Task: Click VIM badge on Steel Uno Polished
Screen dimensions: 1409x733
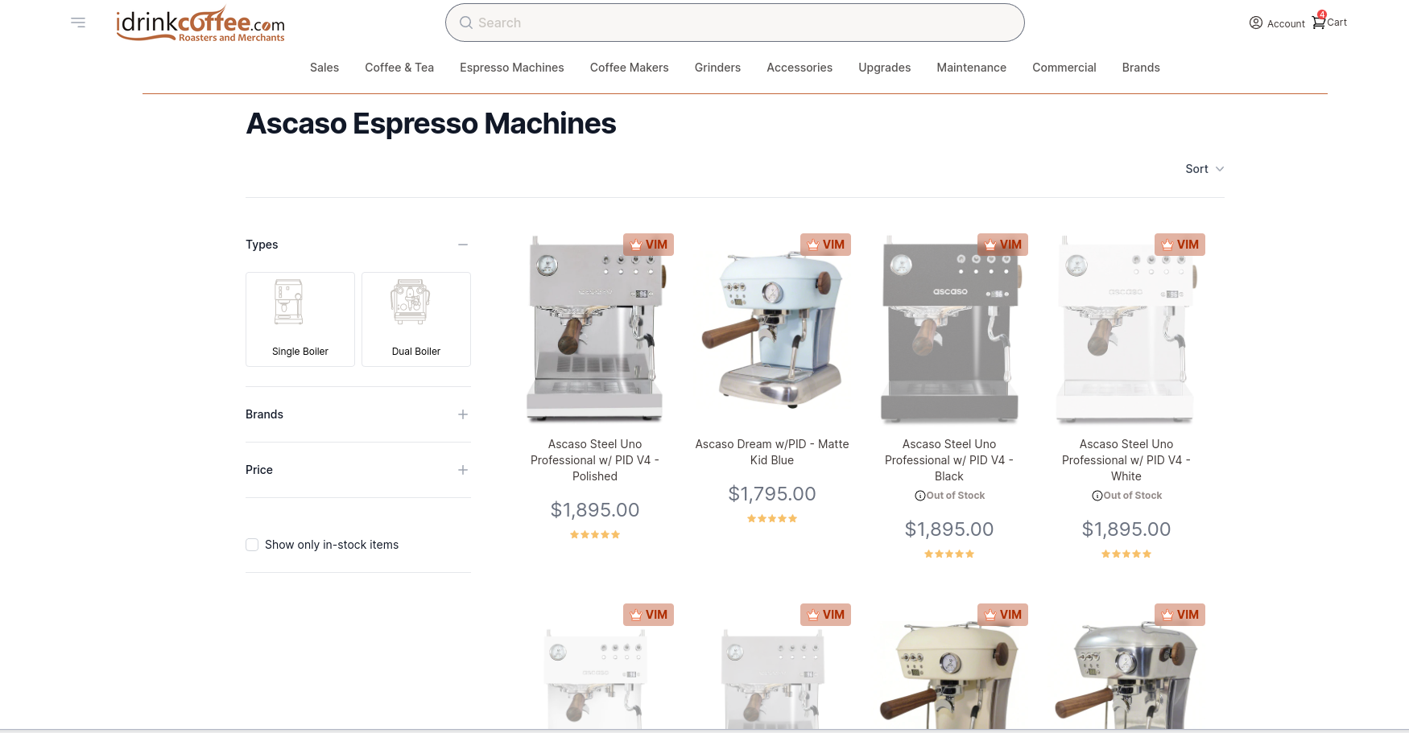Action: coord(648,245)
